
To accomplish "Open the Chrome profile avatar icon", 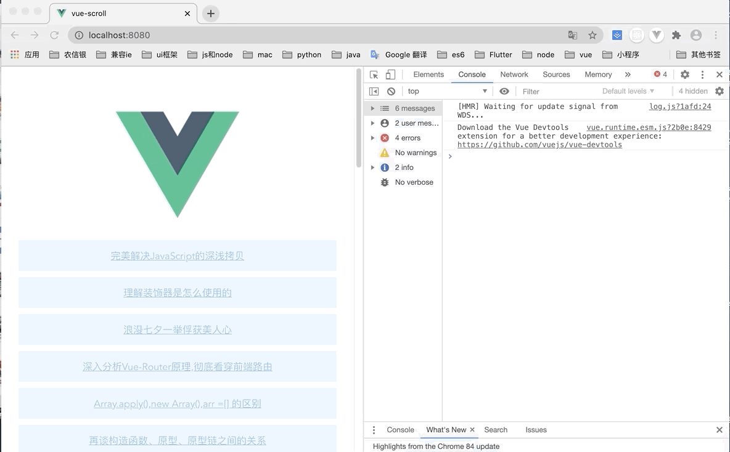I will click(x=696, y=35).
